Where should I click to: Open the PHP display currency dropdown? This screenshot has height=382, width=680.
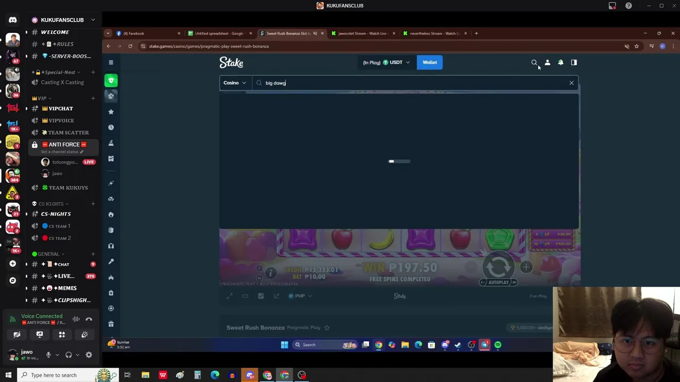300,296
